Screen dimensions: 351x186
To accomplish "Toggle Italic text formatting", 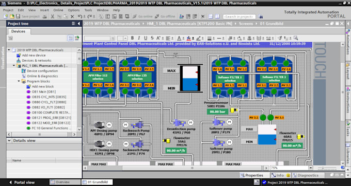I will (x=139, y=38).
